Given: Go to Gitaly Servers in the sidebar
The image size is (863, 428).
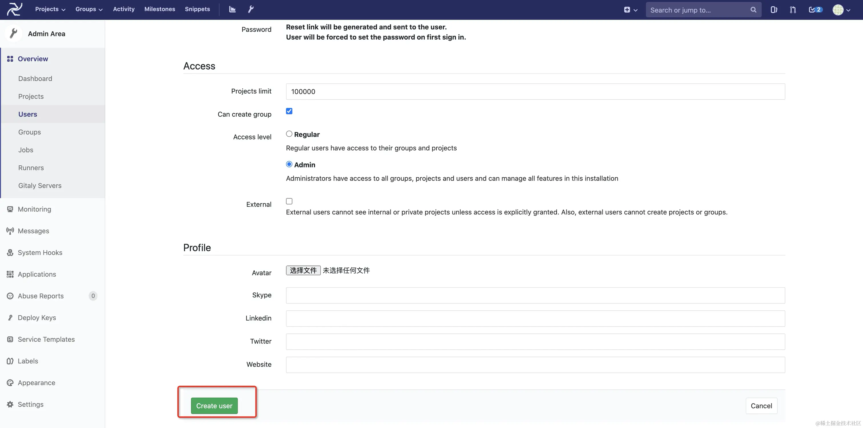Looking at the screenshot, I should (40, 186).
